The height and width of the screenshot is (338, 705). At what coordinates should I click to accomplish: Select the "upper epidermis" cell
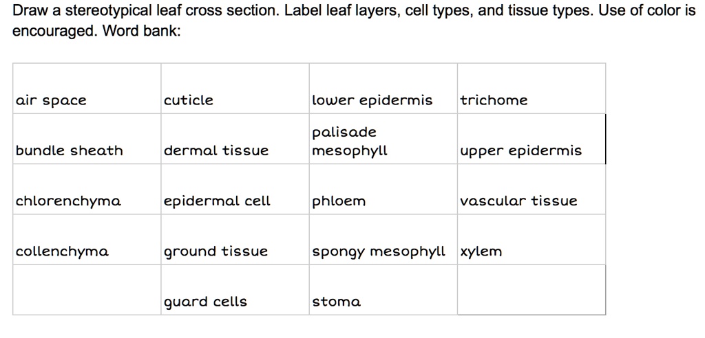(520, 150)
